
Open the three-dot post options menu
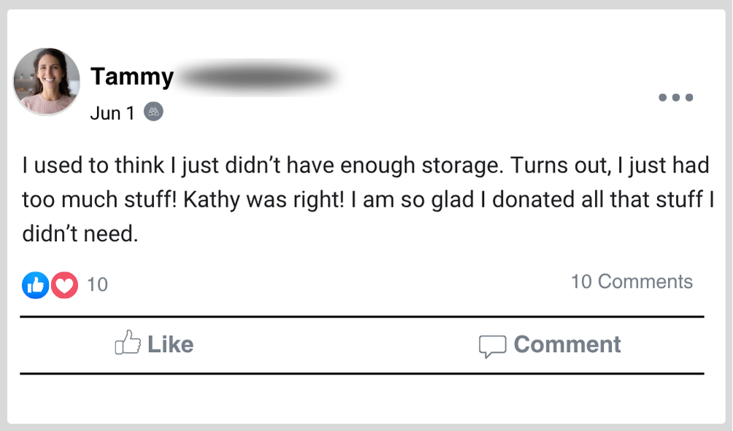tap(675, 97)
